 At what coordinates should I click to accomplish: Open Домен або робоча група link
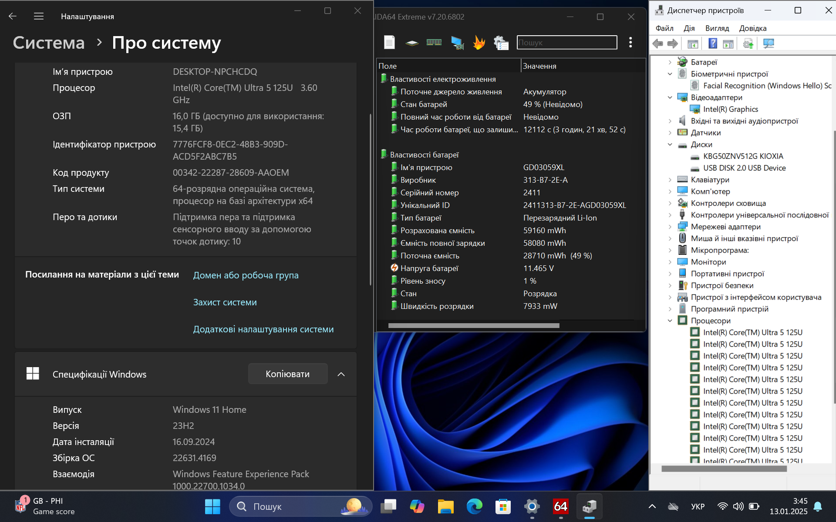point(246,275)
